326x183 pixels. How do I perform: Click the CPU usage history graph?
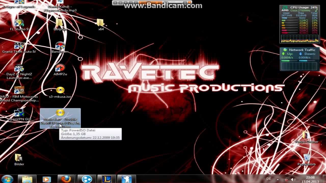pos(300,39)
